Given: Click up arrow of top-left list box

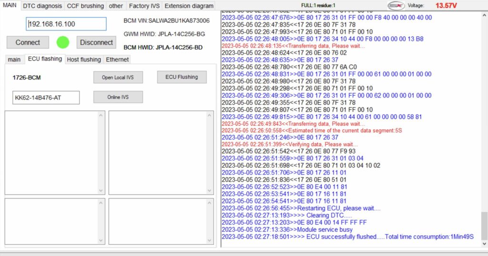Looking at the screenshot, I should [x=101, y=115].
